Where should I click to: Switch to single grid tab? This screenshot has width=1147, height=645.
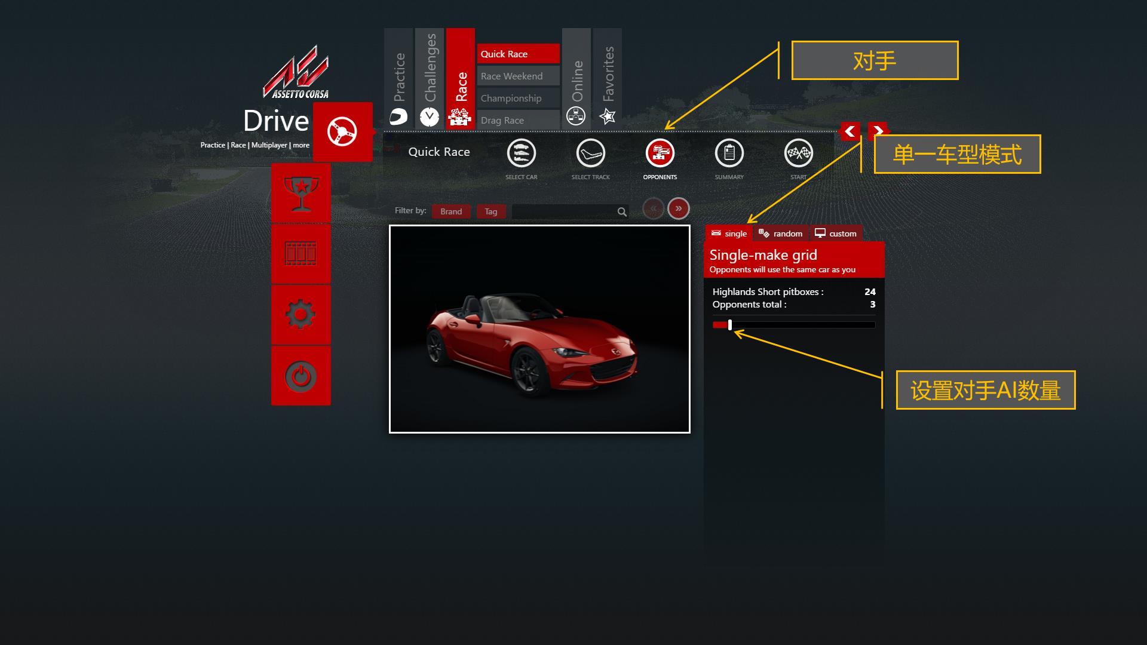pyautogui.click(x=729, y=234)
